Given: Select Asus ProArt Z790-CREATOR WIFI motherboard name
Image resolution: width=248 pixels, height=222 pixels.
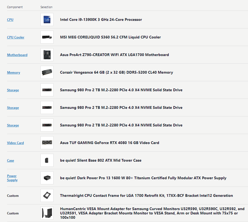Looking at the screenshot, I should pos(114,55).
